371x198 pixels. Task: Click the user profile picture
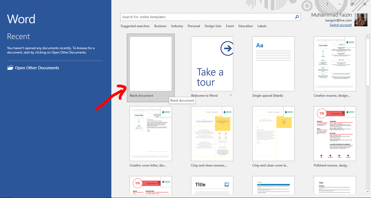click(361, 20)
